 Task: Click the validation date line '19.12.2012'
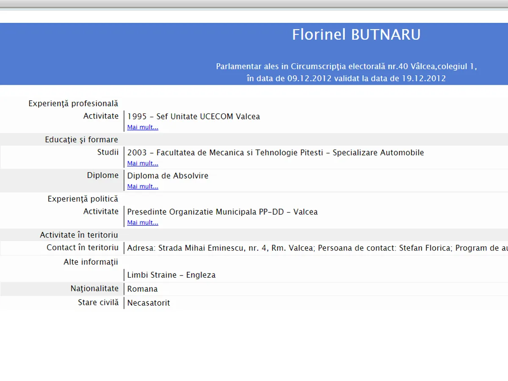[346, 78]
